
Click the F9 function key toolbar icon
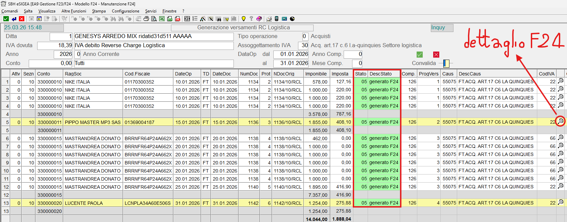pos(128,19)
